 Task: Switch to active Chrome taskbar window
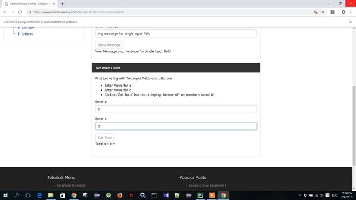[x=224, y=195]
